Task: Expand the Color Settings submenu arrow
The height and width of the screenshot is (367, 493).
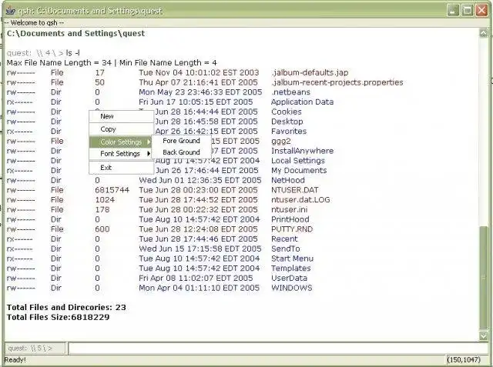Action: 149,142
